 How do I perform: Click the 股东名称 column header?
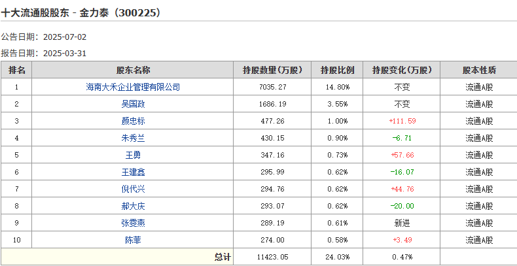[x=133, y=70]
